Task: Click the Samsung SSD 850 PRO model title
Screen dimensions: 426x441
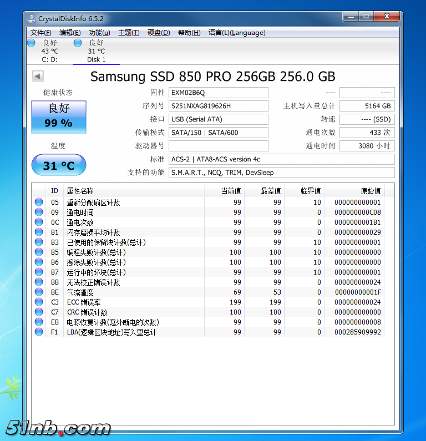Action: click(x=213, y=76)
